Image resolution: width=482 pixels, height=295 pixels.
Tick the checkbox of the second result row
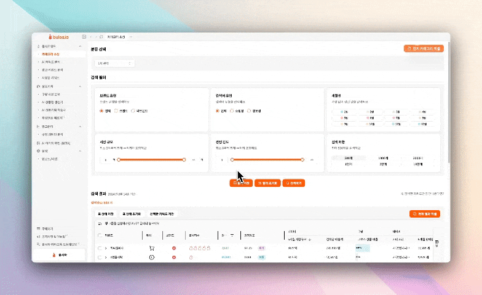[100, 257]
